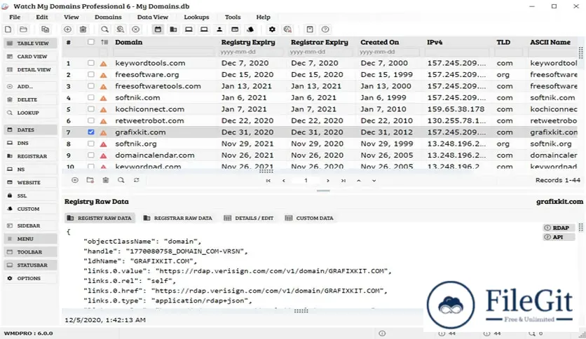Click the Delete sidebar button
586x339 pixels.
[x=31, y=99]
